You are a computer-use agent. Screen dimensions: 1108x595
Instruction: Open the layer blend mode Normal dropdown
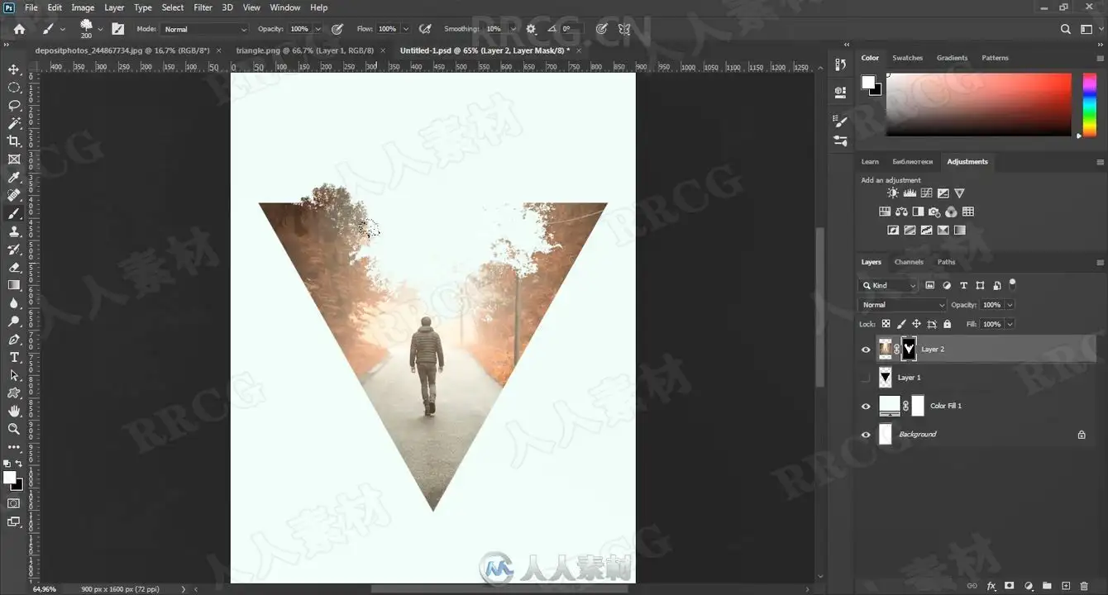click(903, 305)
